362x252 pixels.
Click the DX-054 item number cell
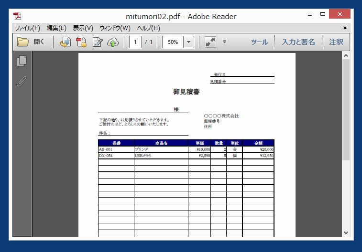tap(116, 156)
